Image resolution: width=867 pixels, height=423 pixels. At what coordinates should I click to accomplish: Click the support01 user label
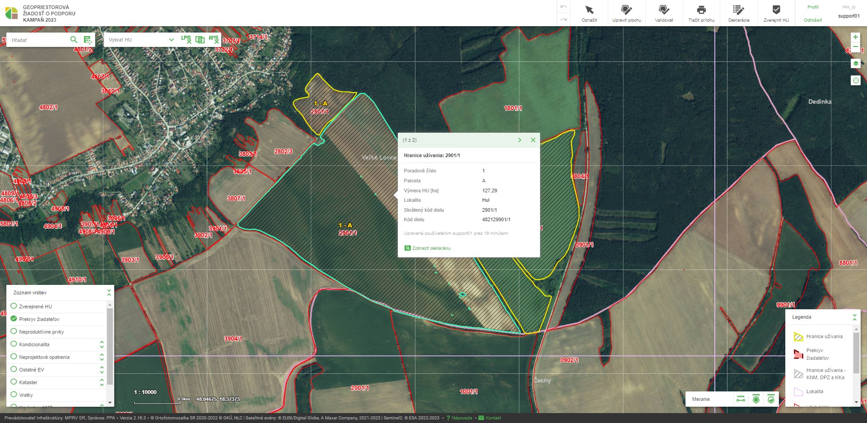[849, 16]
